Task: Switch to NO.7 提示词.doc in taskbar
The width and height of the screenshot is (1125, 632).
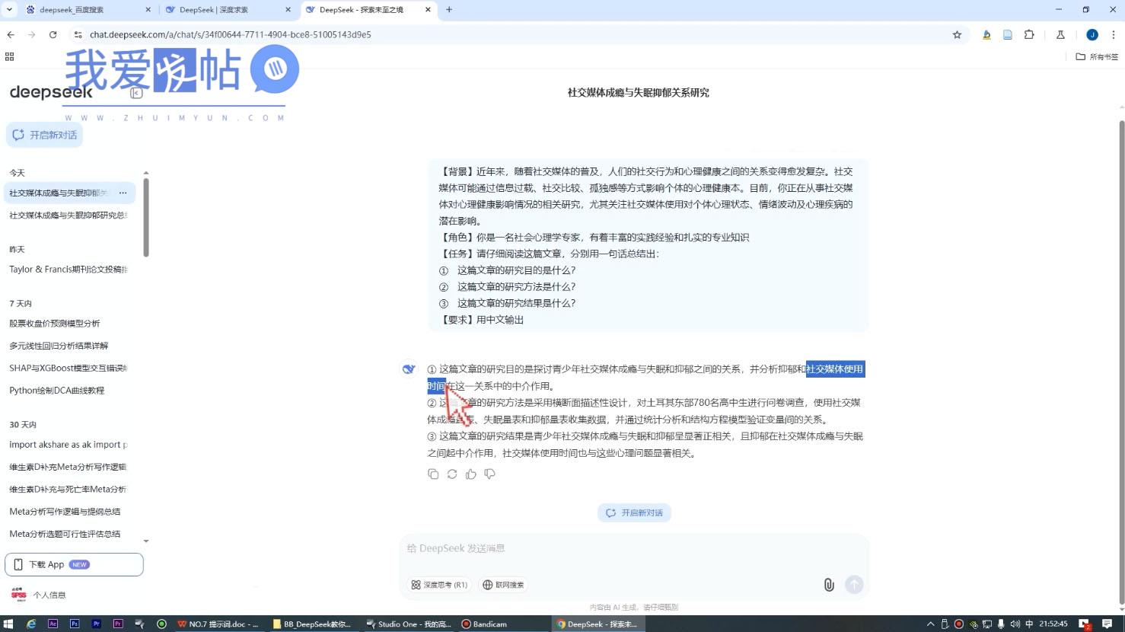Action: tap(218, 624)
